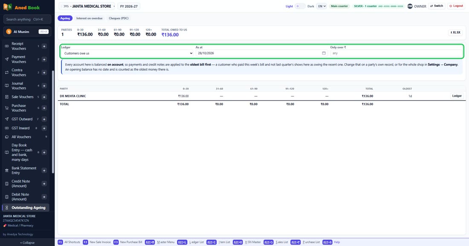This screenshot has height=246, width=469.
Task: Switch to Interest on overdue tab
Action: (x=89, y=18)
